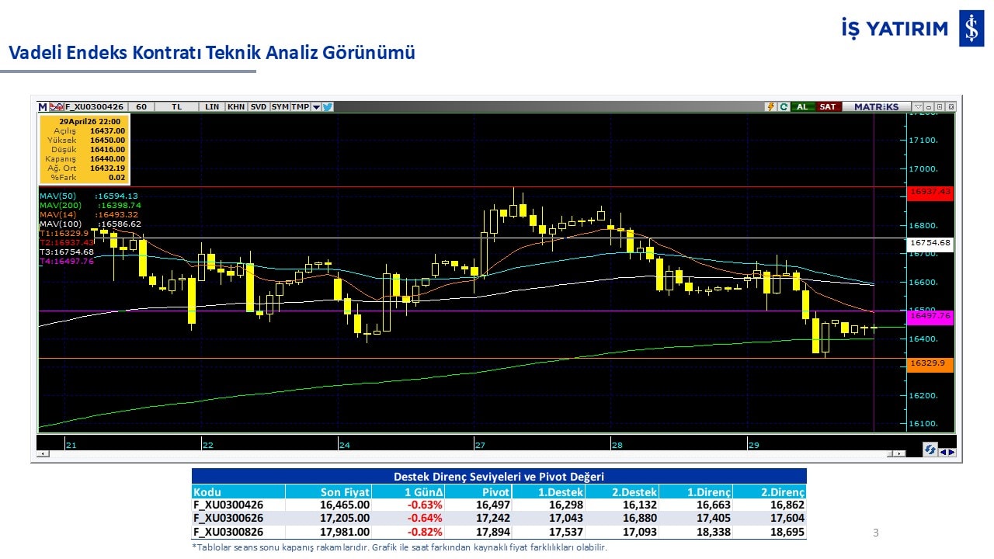Viewport: 994px width, 559px height.
Task: Toggle the LIN linear scale button
Action: click(x=212, y=106)
